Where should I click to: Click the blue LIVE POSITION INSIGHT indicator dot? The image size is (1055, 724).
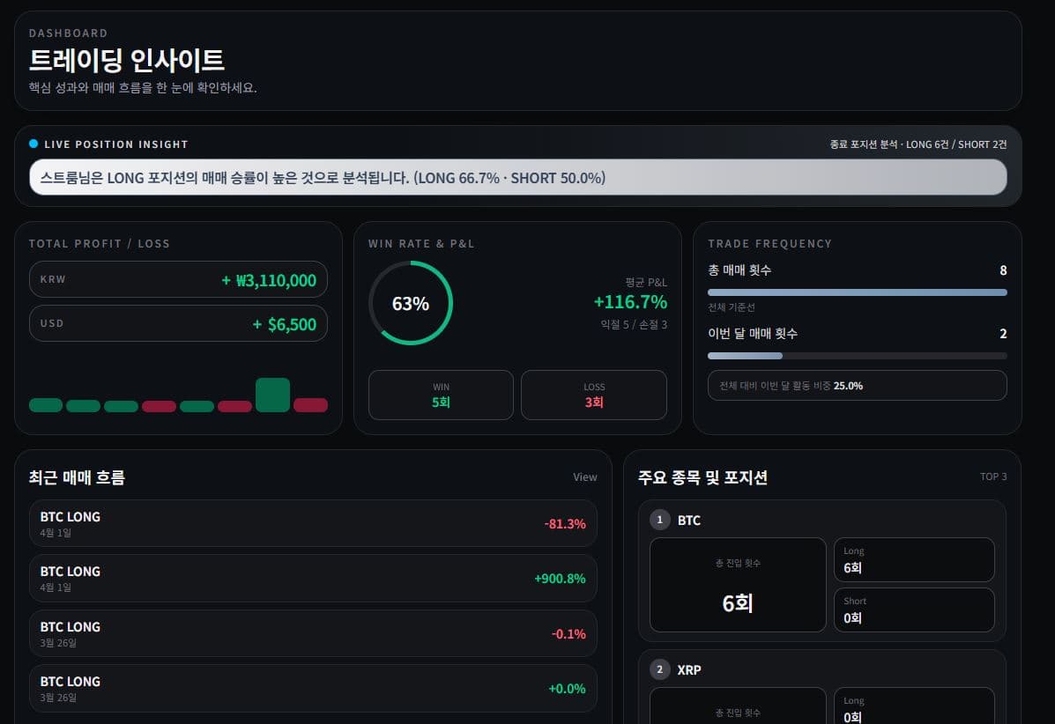coord(34,144)
